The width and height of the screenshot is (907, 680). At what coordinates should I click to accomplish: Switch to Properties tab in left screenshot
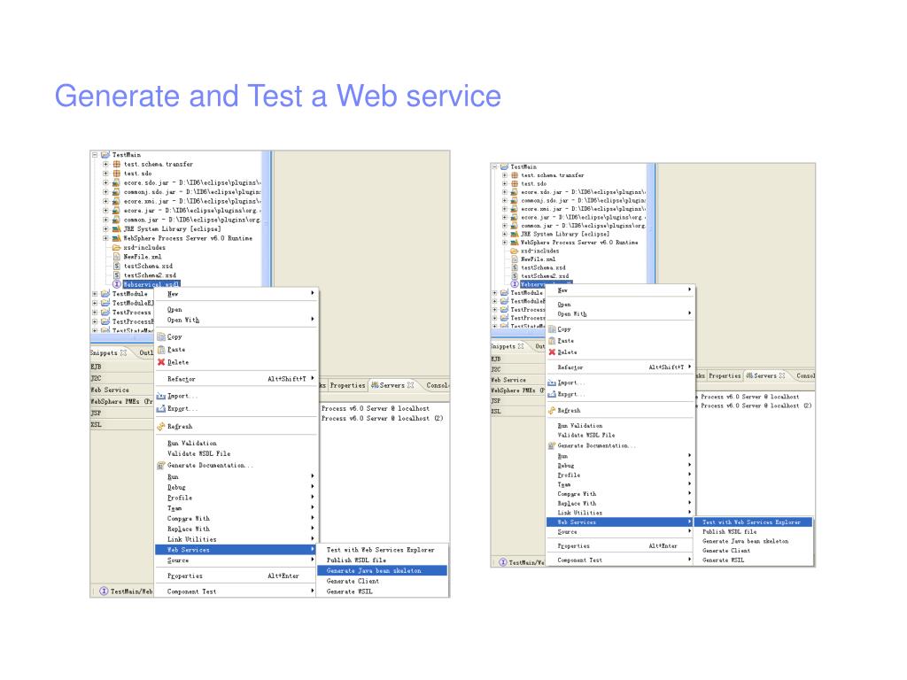click(347, 386)
